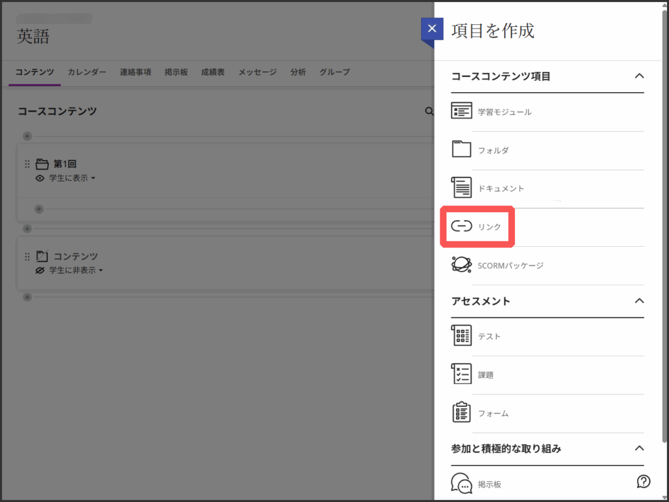The width and height of the screenshot is (669, 502).
Task: Collapse the 参加と積極的な取り組み section
Action: click(x=639, y=448)
